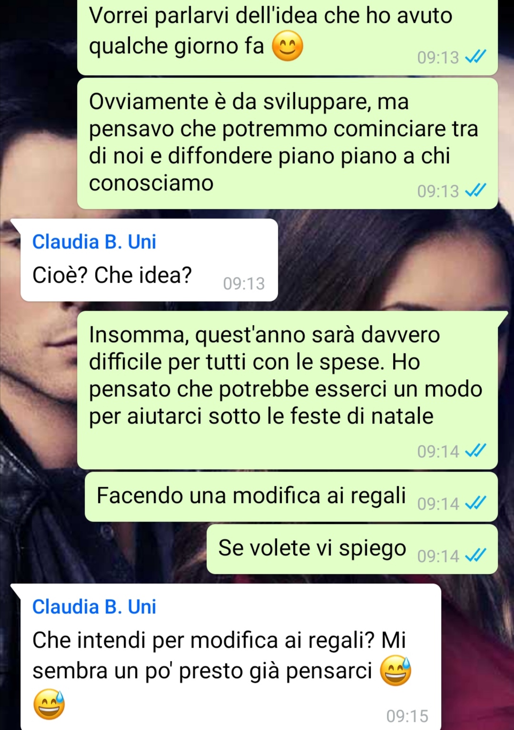Tap the 'Ovviamente è da sviluppare' message bubble

pos(287,144)
